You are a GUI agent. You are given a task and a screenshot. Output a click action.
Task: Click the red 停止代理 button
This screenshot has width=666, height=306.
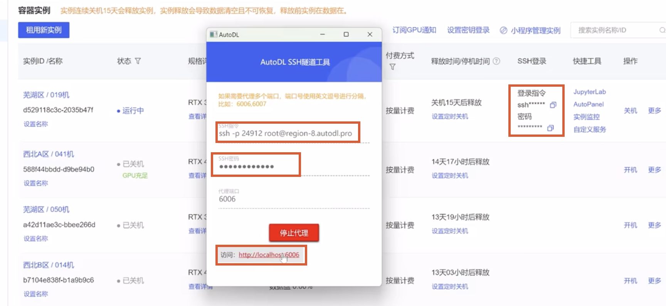point(294,233)
